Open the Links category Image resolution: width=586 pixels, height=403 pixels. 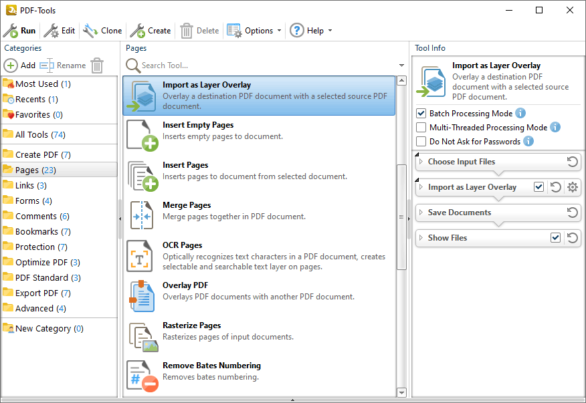[x=59, y=185]
